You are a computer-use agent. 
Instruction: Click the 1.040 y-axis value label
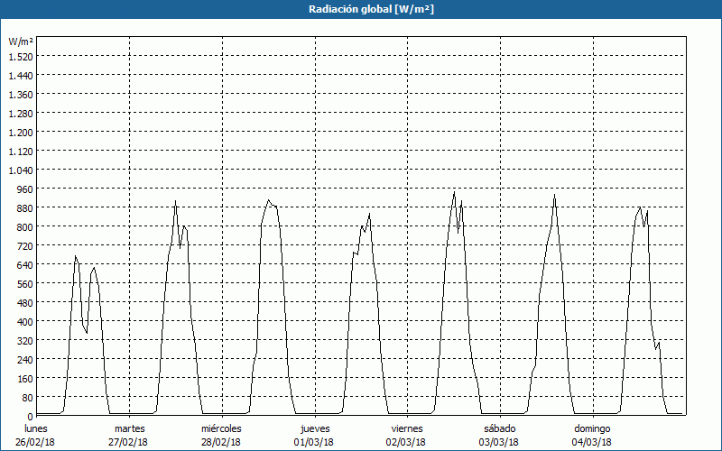pyautogui.click(x=20, y=170)
